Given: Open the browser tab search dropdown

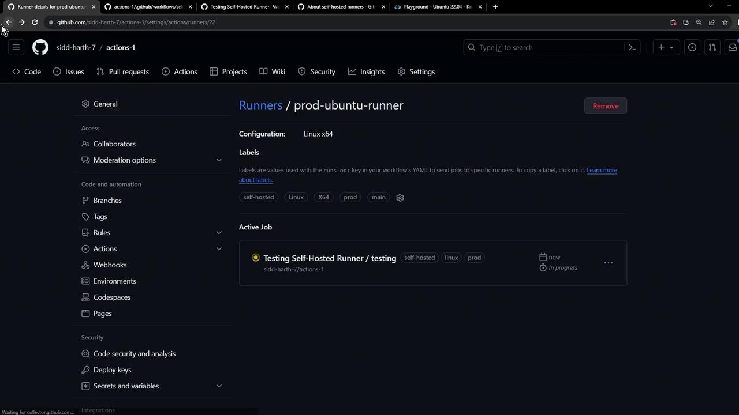Looking at the screenshot, I should pyautogui.click(x=711, y=6).
